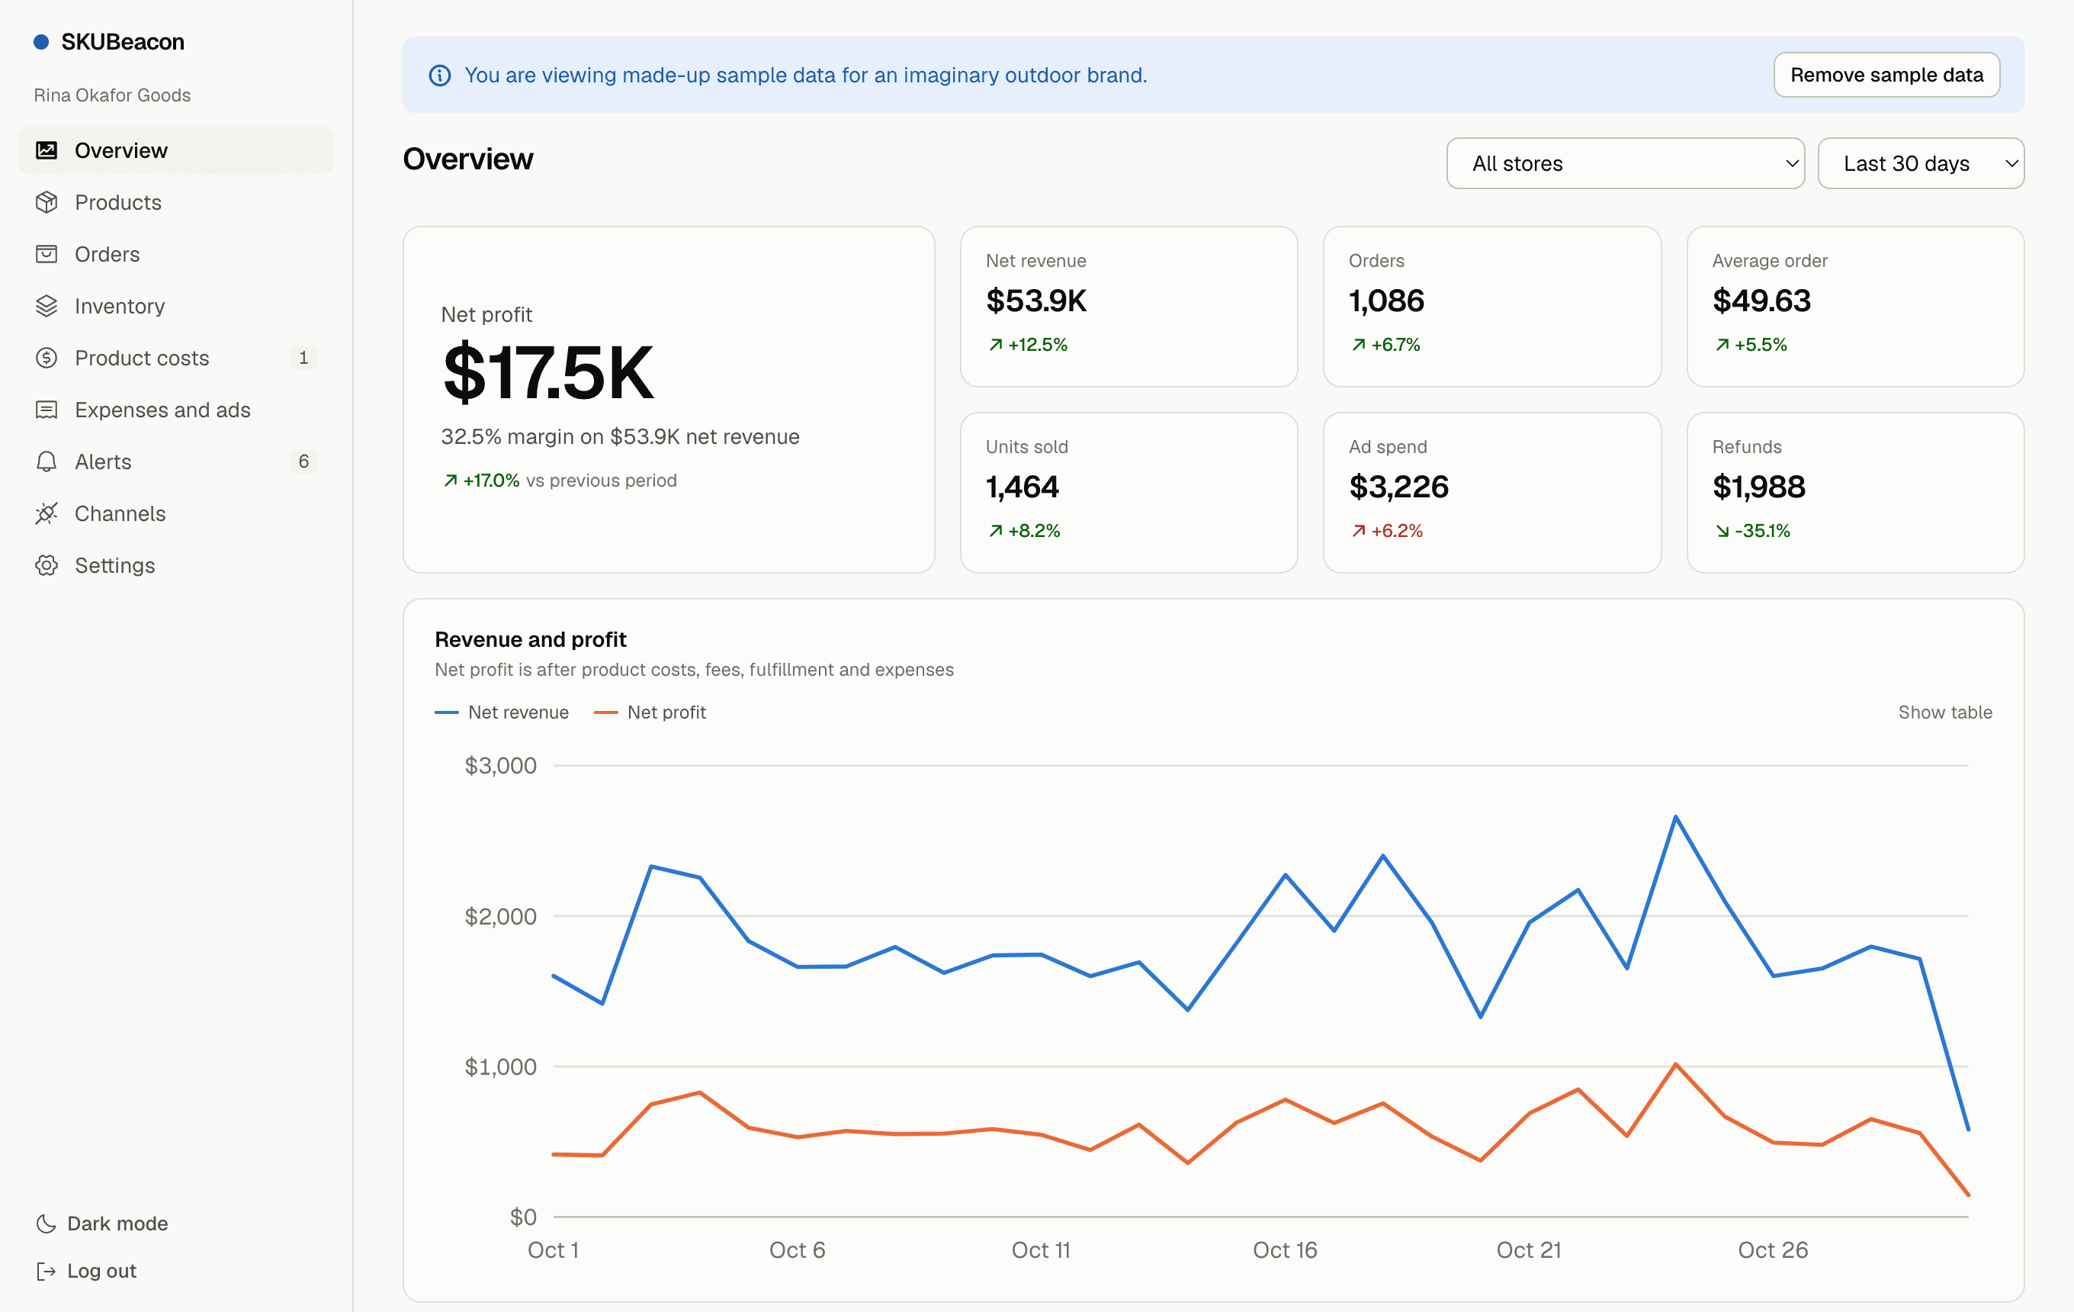Click the red arrow beside Ad spend +6.2%
Image resolution: width=2074 pixels, height=1312 pixels.
pos(1358,531)
